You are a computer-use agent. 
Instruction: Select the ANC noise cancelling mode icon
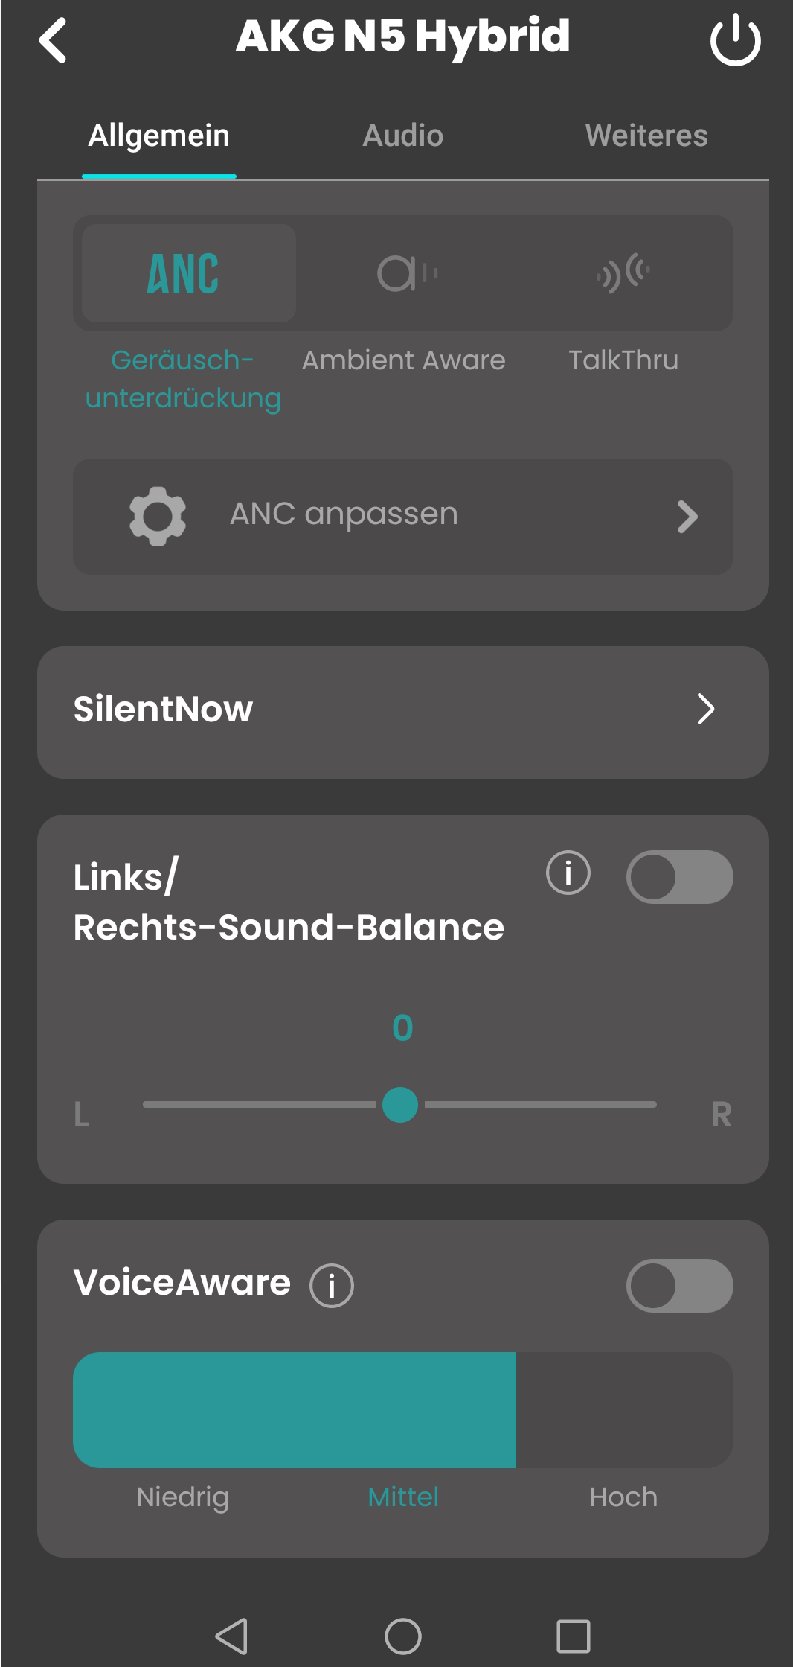pos(184,273)
